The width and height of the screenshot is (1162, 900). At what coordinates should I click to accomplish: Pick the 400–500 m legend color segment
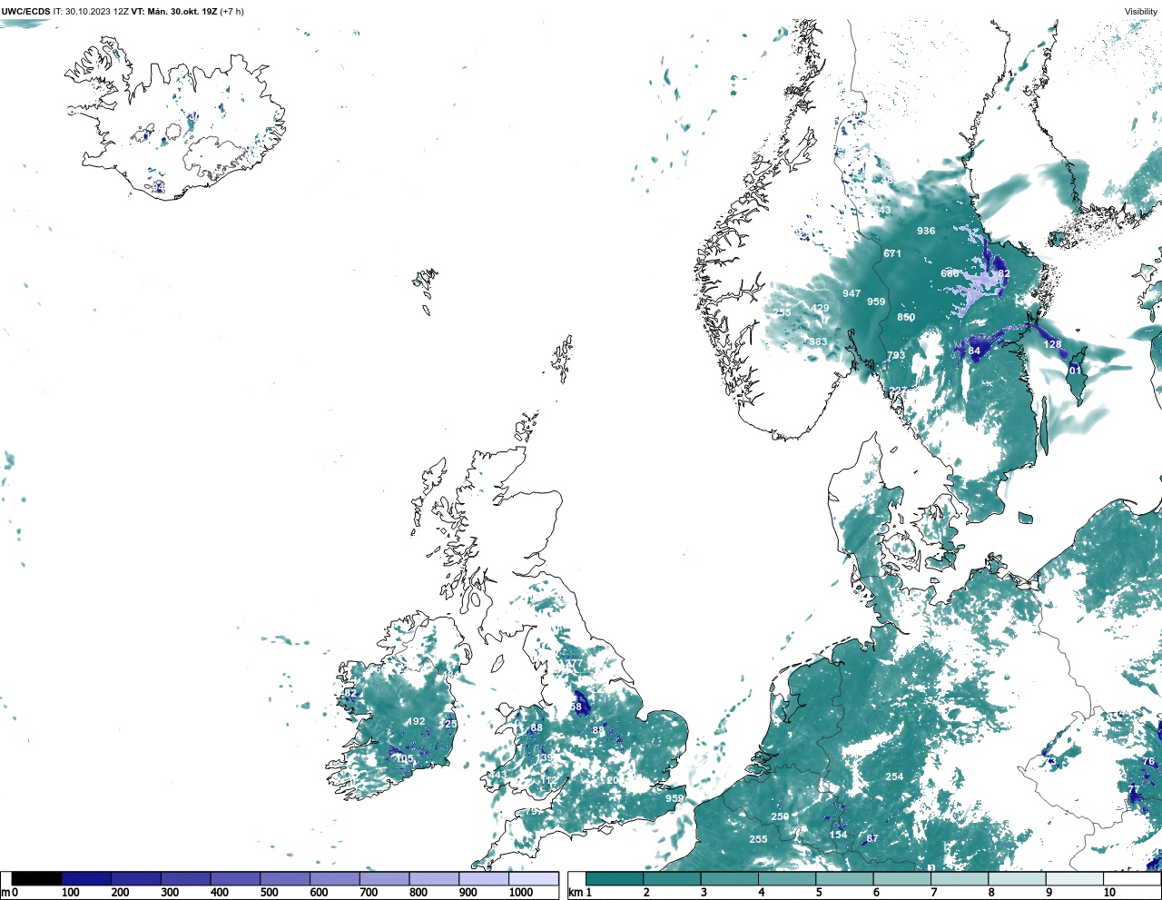236,879
